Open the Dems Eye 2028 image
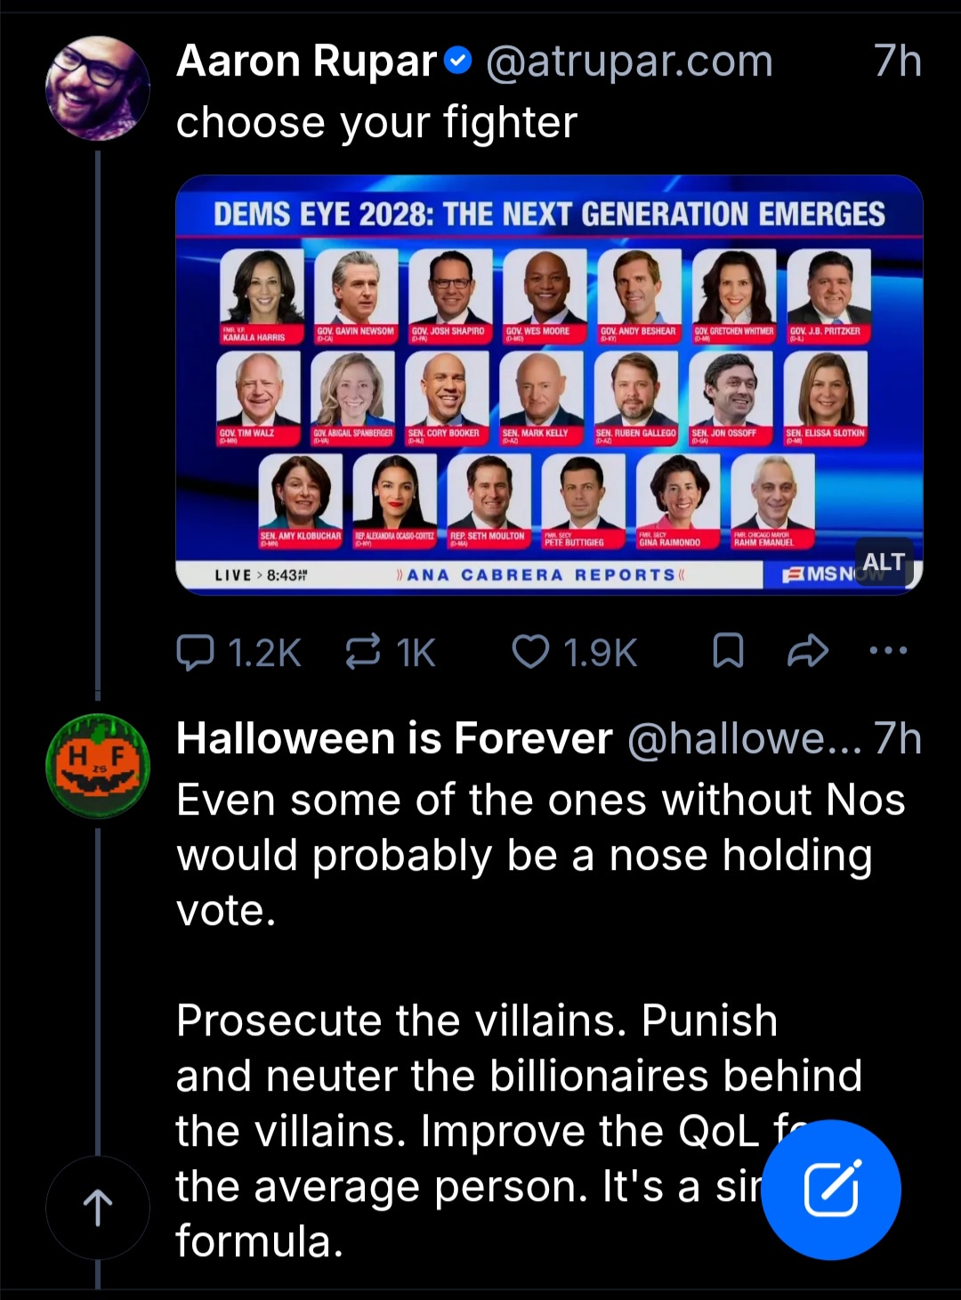 pyautogui.click(x=549, y=385)
